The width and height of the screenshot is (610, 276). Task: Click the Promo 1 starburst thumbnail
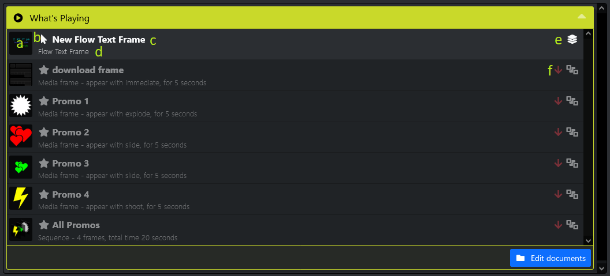[21, 105]
